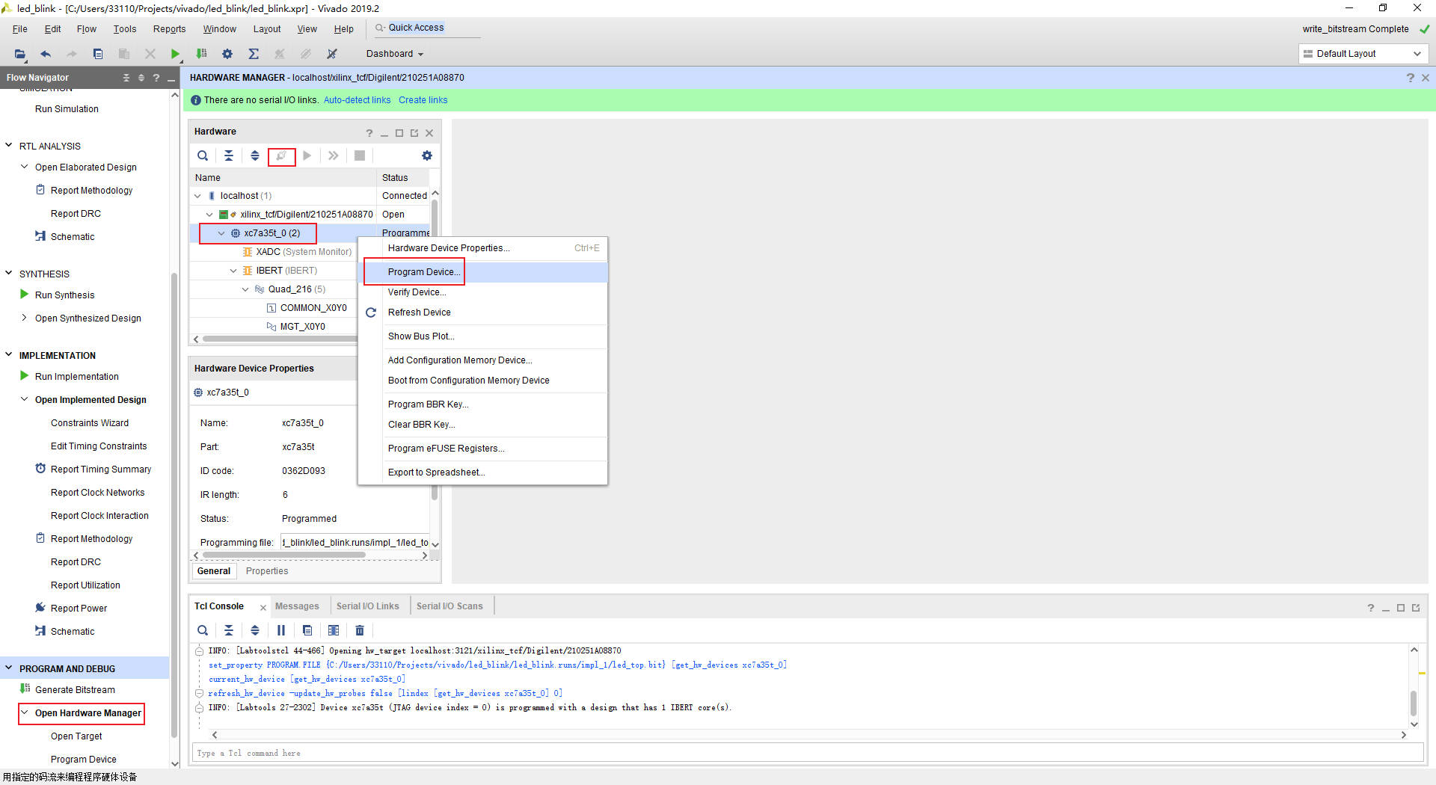Select Add Configuration Memory Device
Viewport: 1436px width, 785px height.
point(483,360)
